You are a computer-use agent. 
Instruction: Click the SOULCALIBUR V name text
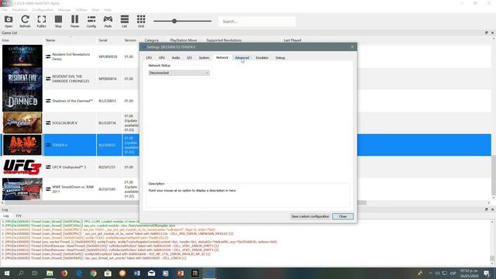64,123
